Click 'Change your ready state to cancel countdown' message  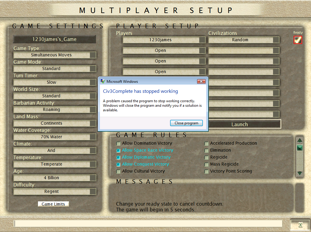pos(169,204)
